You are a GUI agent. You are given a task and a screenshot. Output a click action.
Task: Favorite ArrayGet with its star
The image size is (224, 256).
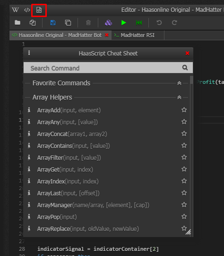click(x=184, y=169)
